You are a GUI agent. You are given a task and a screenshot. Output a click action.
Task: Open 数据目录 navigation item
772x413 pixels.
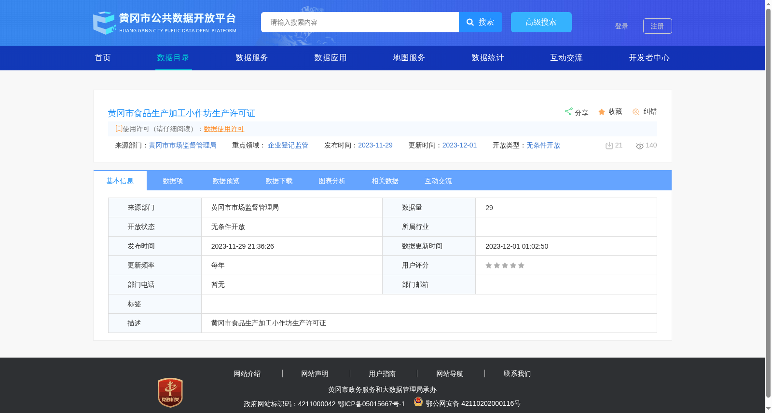(x=173, y=58)
